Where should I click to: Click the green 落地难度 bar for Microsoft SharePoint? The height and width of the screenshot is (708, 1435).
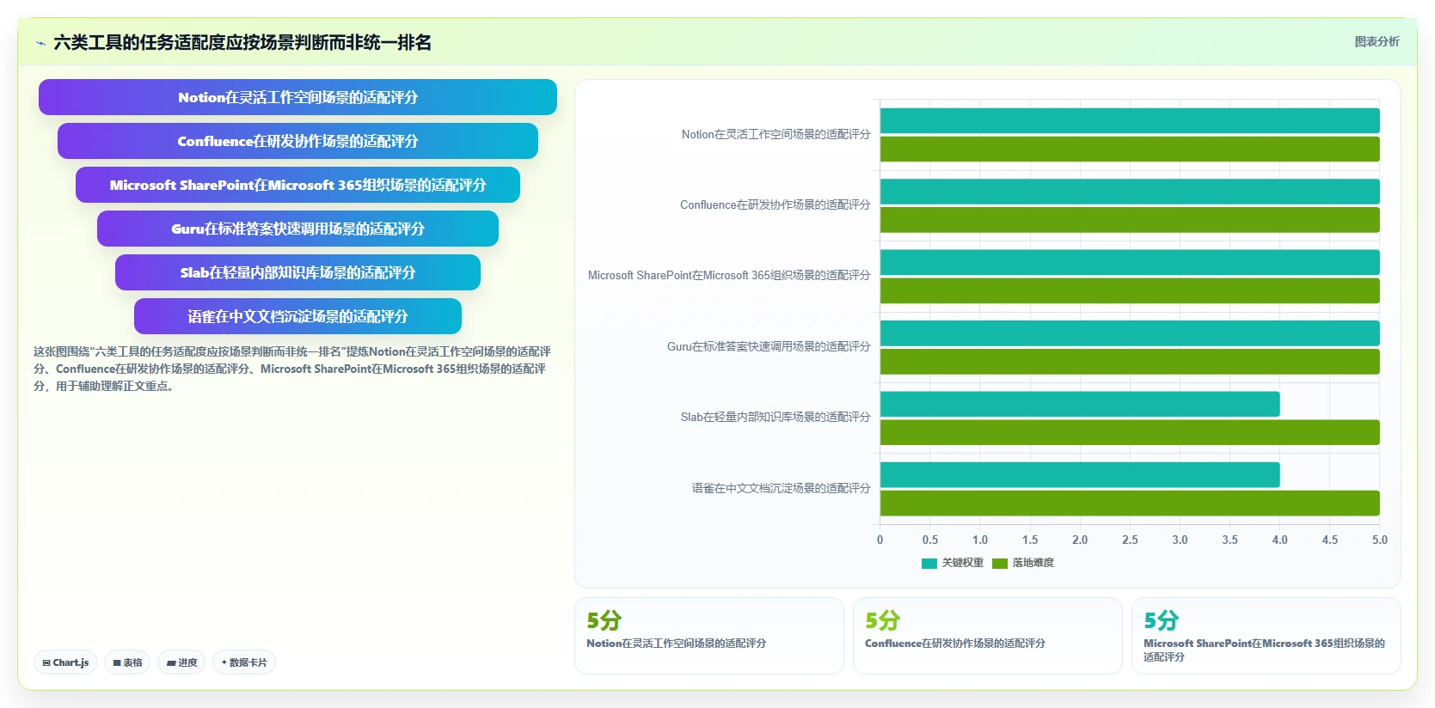(1130, 290)
